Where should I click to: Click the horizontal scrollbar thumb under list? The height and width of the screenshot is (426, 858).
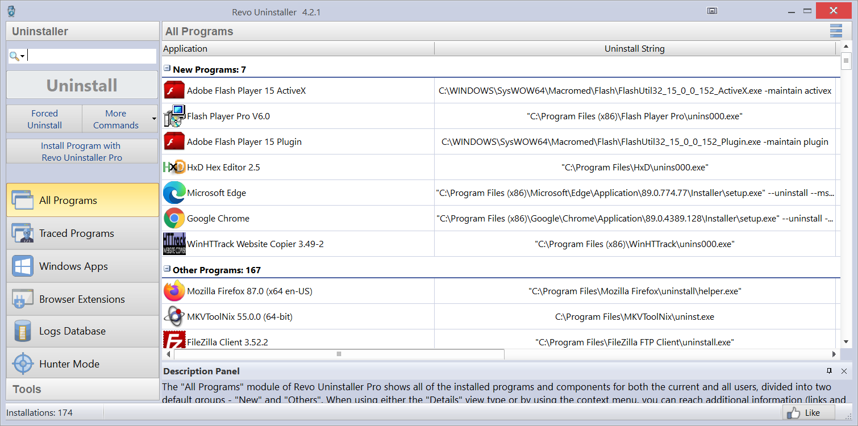[x=339, y=354]
